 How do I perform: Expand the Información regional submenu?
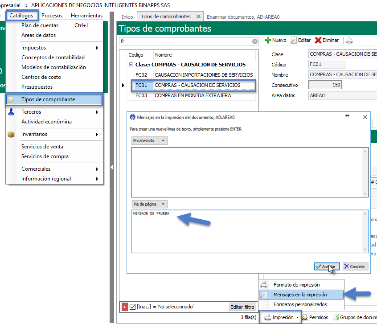point(97,179)
